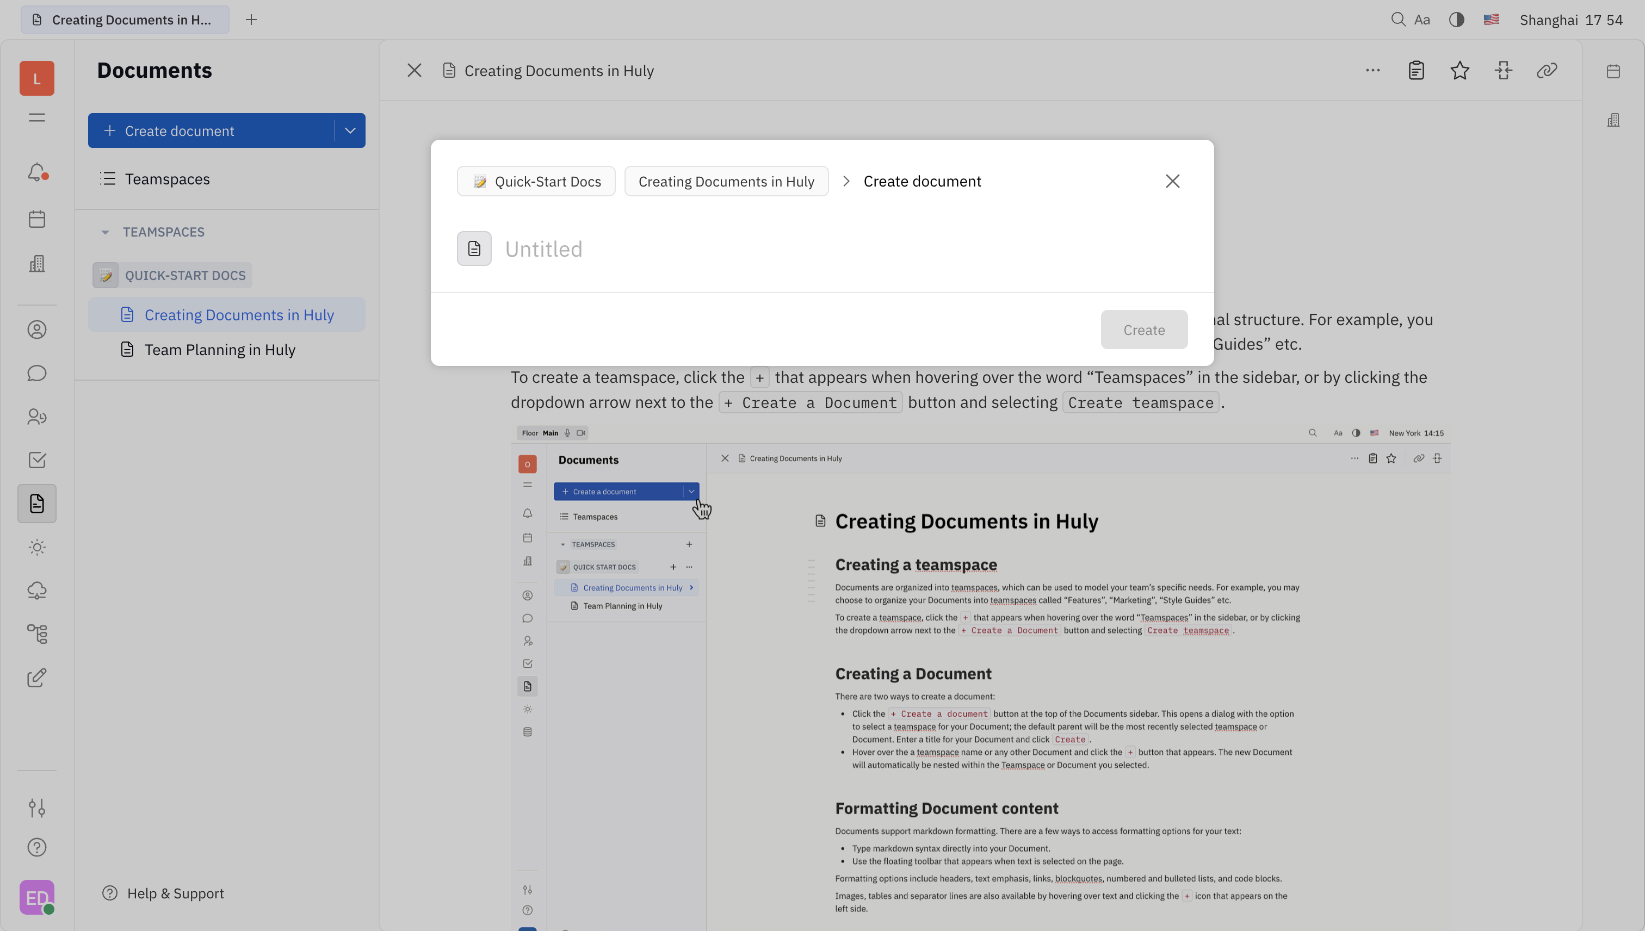Select Team Planning in Huly document

tap(219, 350)
